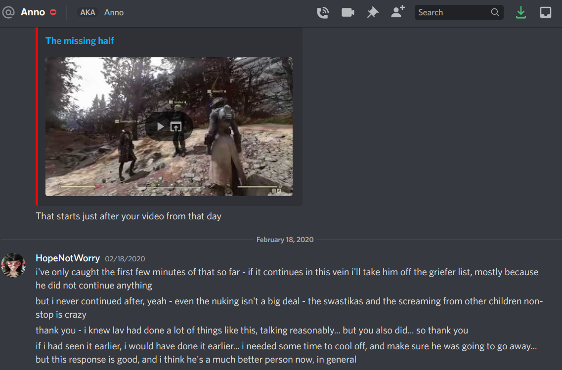Click the search magnifier icon
Viewport: 562px width, 370px height.
tap(495, 12)
